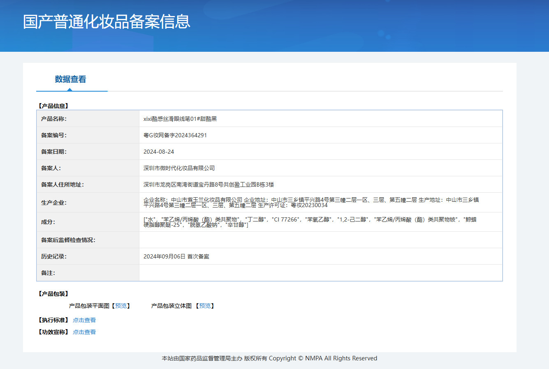Click the 备案人住所地址 address value
This screenshot has height=369, width=549.
[208, 184]
